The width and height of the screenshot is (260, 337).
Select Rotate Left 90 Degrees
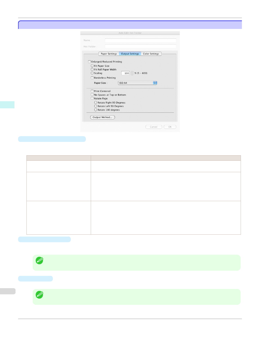(96, 106)
